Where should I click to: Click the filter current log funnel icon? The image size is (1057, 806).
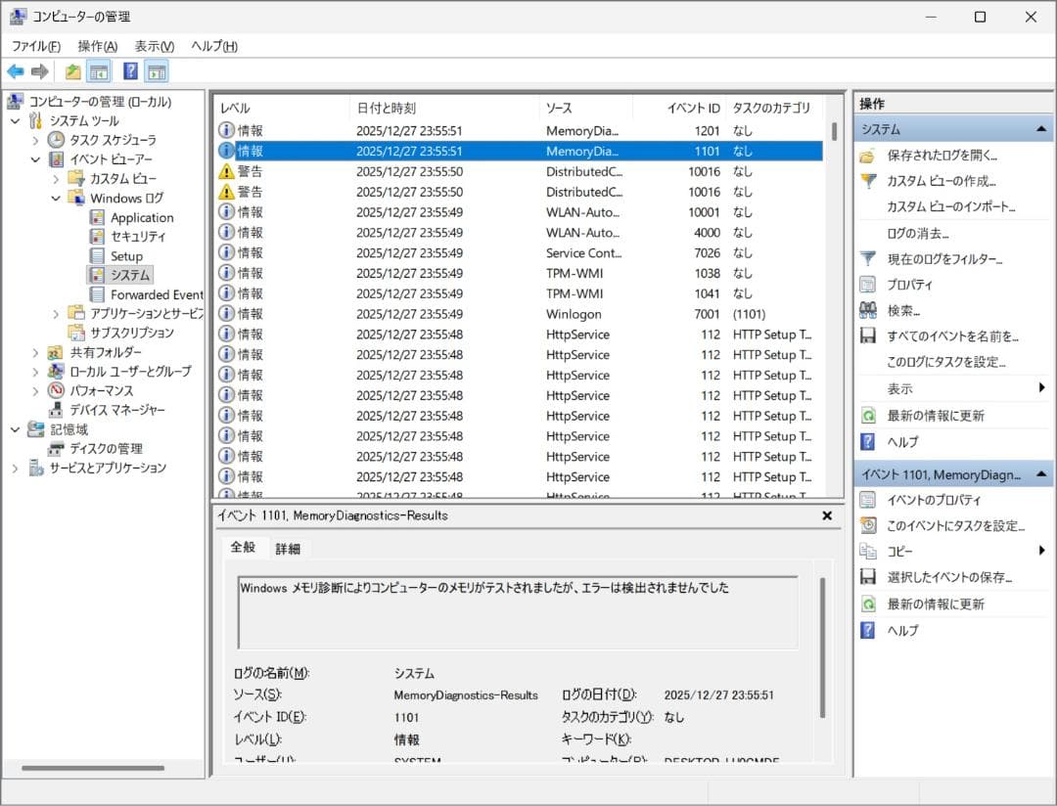tap(867, 259)
